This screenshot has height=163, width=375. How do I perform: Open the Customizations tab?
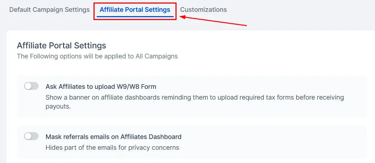click(x=203, y=10)
